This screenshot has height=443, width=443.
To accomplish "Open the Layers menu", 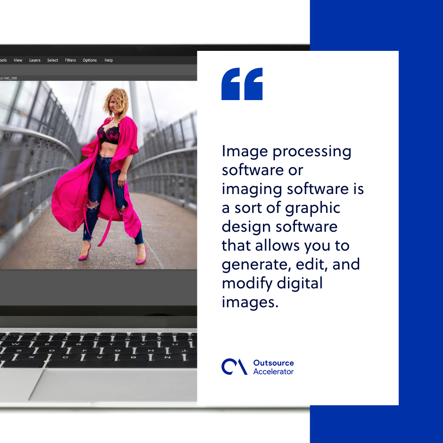I will point(34,60).
